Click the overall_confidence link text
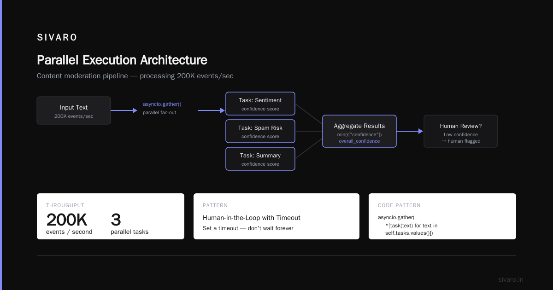 point(359,141)
